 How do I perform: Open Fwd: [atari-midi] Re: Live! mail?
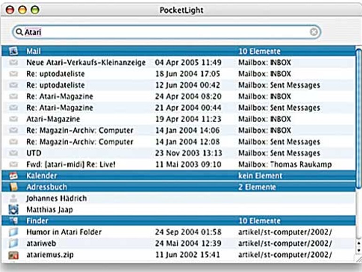point(71,164)
